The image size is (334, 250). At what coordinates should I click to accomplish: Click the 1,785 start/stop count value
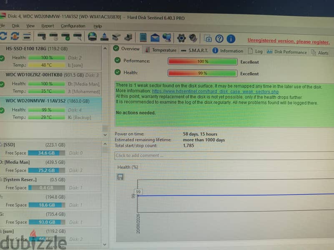tap(188, 146)
